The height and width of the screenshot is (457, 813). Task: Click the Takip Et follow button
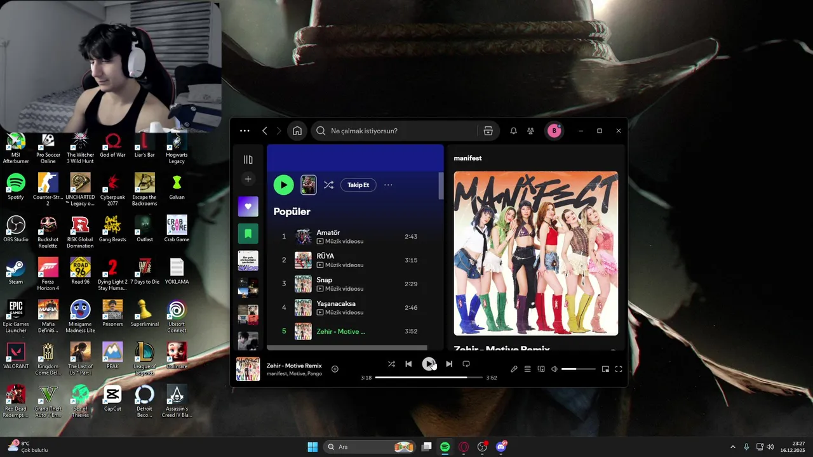(x=358, y=185)
